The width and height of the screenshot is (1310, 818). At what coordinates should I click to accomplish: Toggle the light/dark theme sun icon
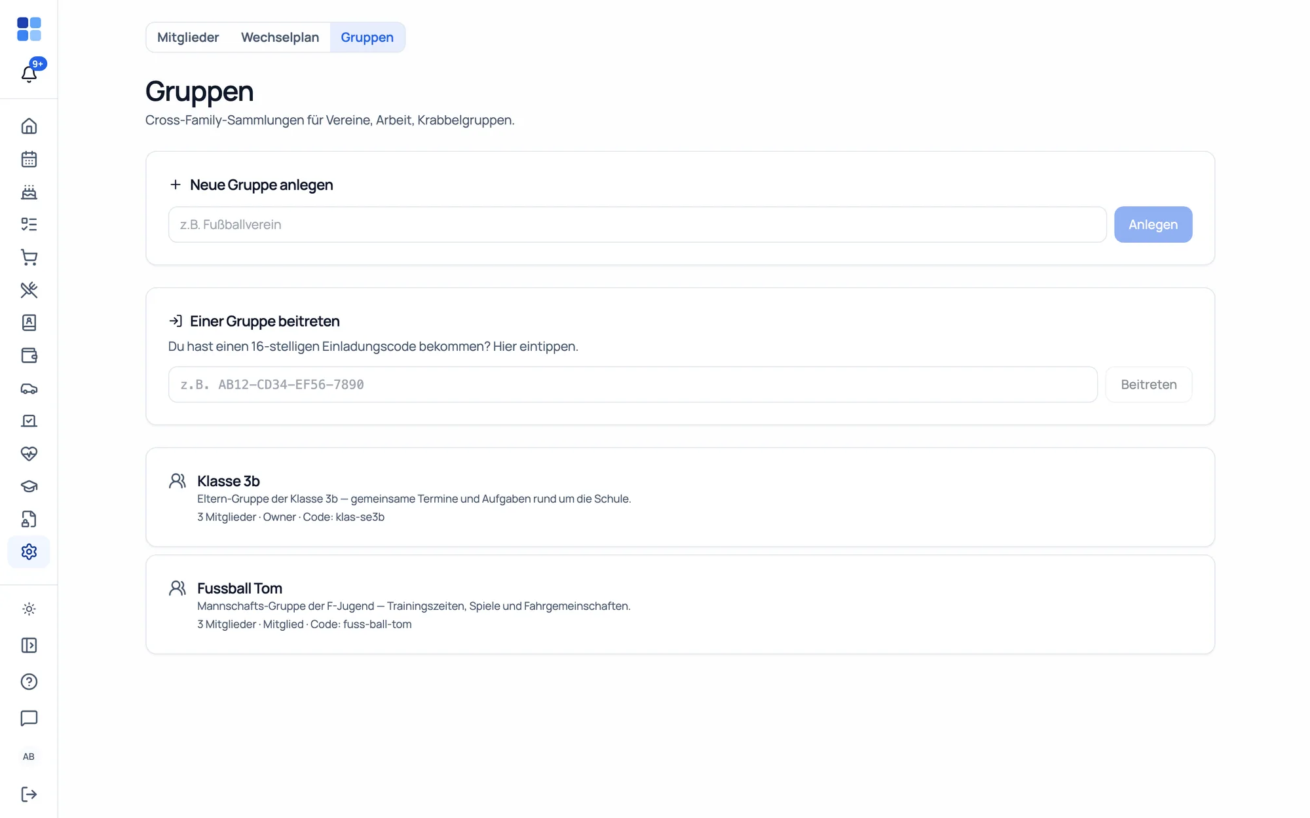pos(29,609)
